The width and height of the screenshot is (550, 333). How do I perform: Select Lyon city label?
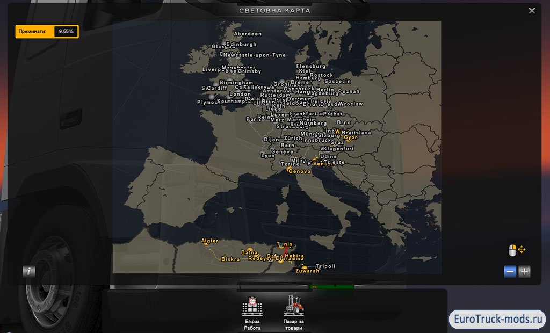(x=268, y=155)
